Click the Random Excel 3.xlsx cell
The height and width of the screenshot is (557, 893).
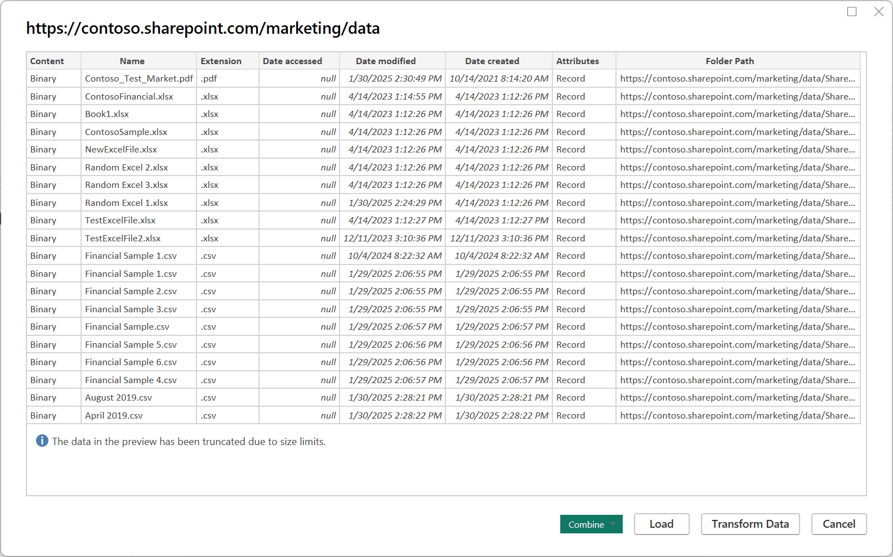pyautogui.click(x=139, y=185)
